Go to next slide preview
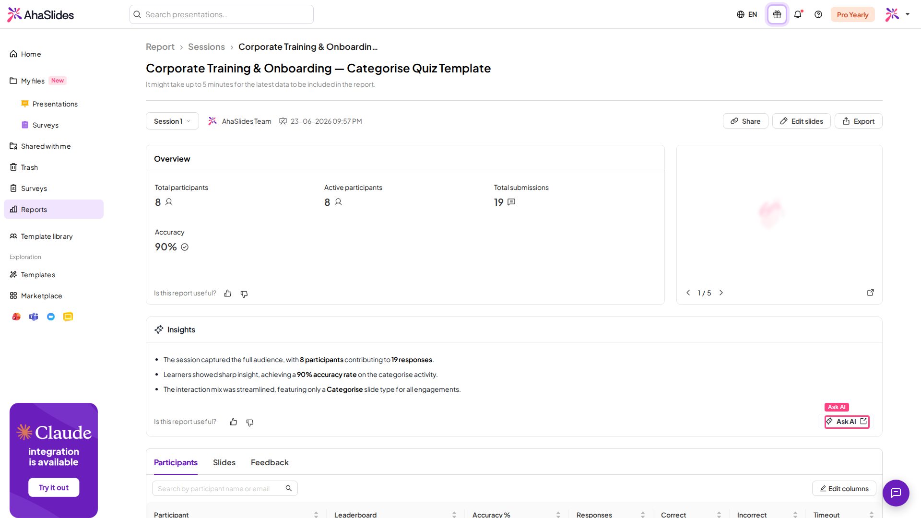921x518 pixels. coord(721,293)
